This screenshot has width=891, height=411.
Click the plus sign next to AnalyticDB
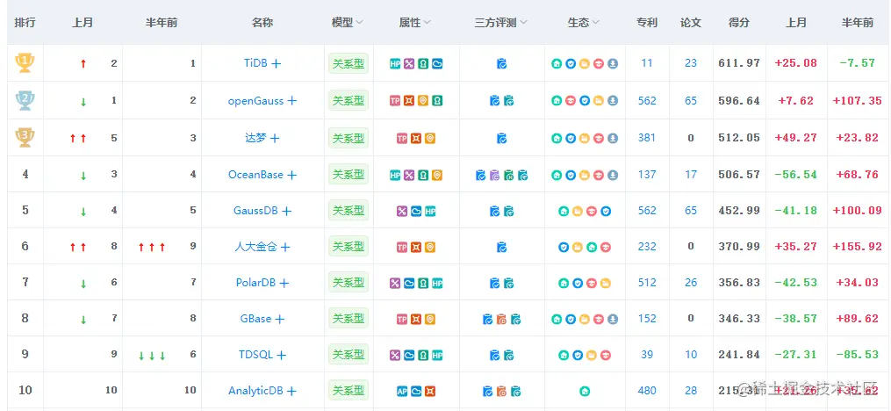pyautogui.click(x=291, y=391)
